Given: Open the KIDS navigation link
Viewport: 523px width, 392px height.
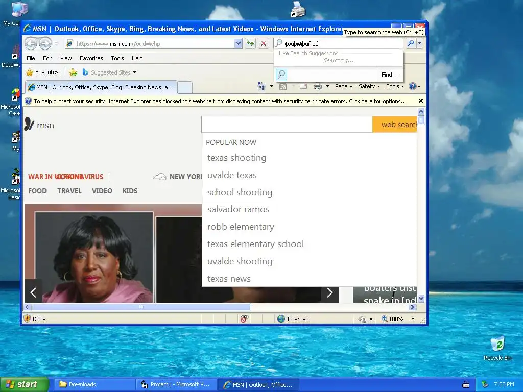Looking at the screenshot, I should point(130,191).
